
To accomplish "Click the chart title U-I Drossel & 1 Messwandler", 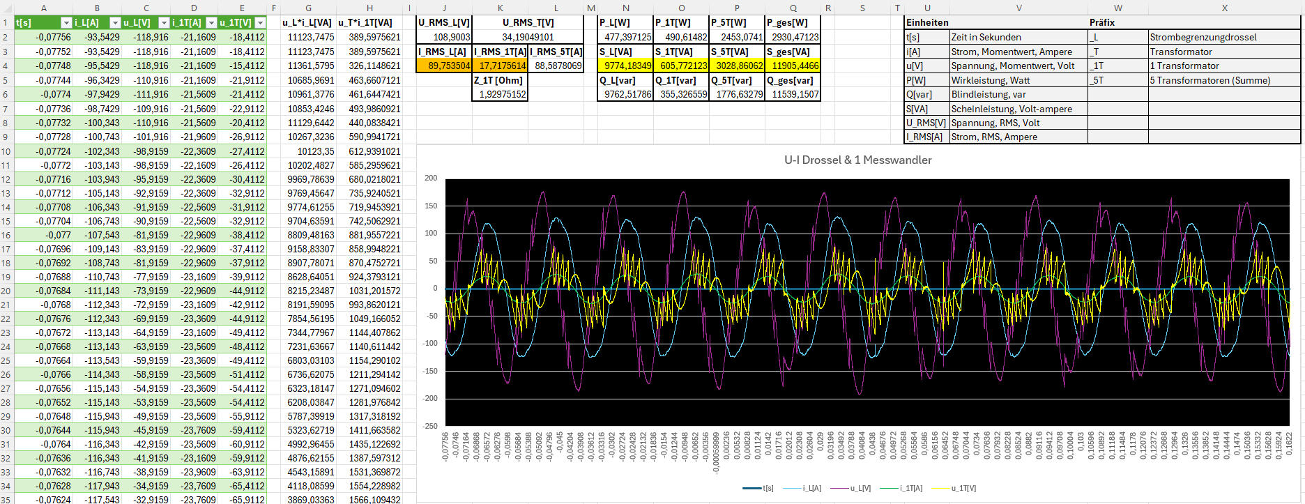I will [857, 160].
